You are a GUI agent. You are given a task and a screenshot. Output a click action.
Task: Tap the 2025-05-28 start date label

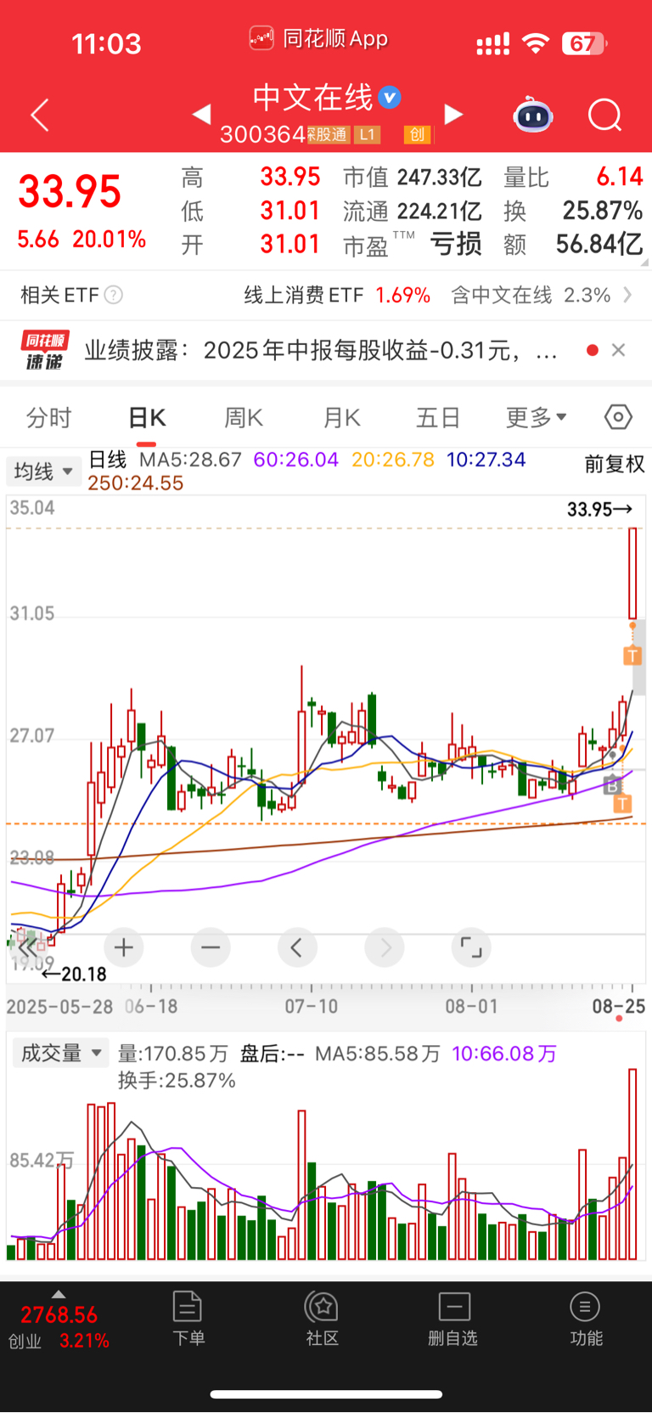click(x=59, y=1007)
